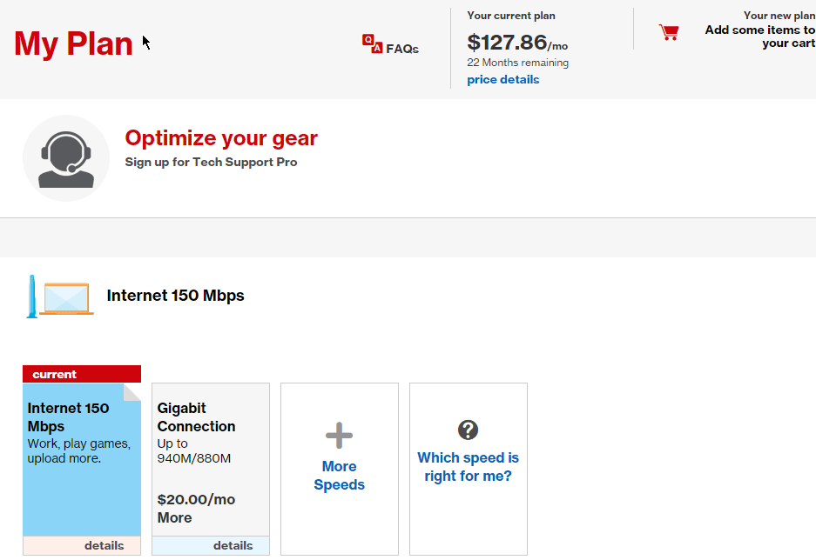Click the Internet 150 Mbps section heading

pyautogui.click(x=175, y=296)
